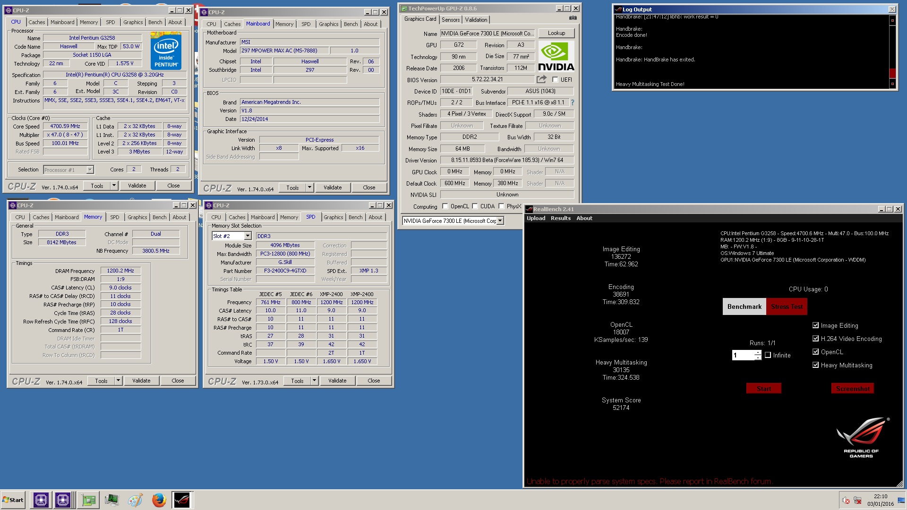This screenshot has width=907, height=510.
Task: Toggle the CUDA checkbox in GPU-Z
Action: [475, 206]
